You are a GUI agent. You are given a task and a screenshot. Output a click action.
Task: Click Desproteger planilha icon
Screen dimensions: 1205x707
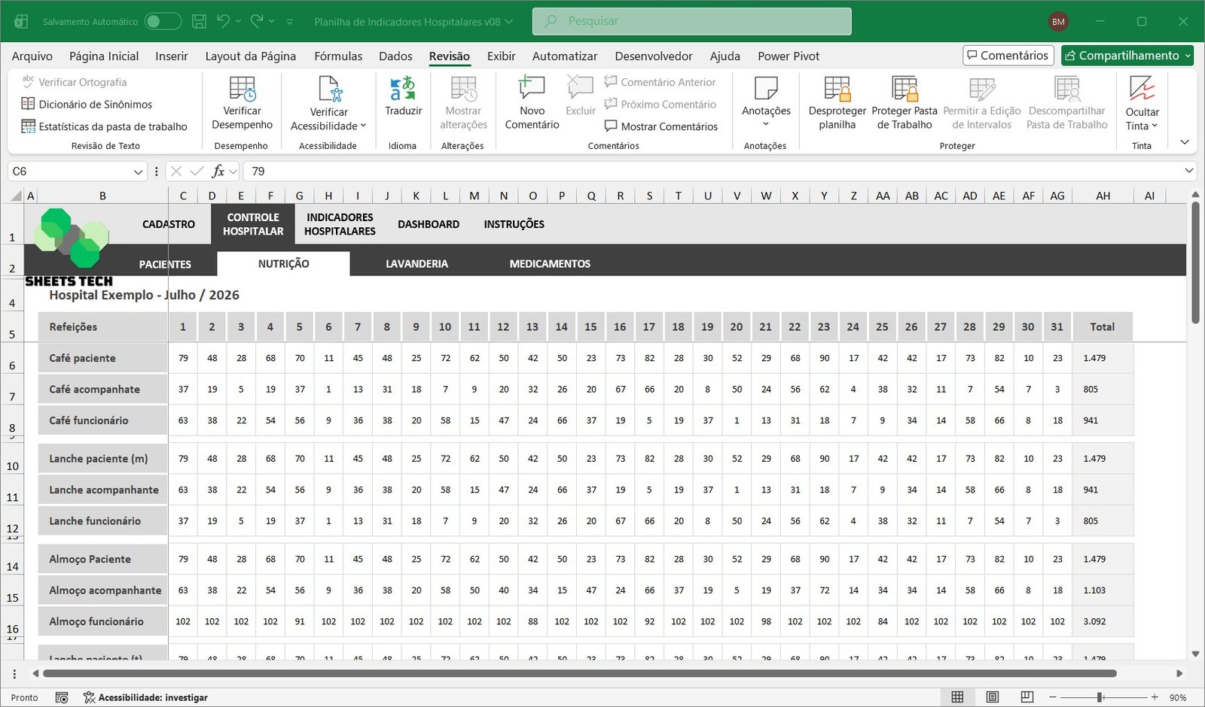pyautogui.click(x=837, y=90)
